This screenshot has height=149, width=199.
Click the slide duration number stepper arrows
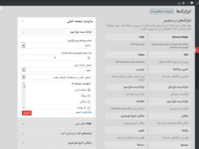coord(89,58)
